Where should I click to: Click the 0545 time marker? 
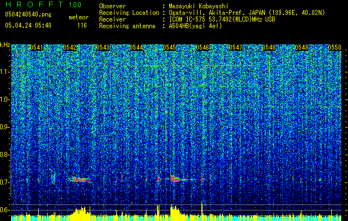click(170, 48)
